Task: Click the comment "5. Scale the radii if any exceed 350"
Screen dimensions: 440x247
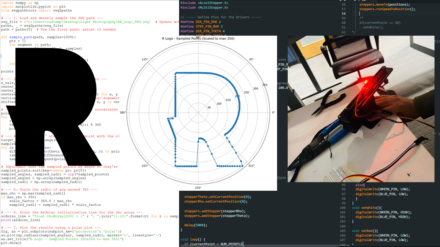Action: click(49, 189)
